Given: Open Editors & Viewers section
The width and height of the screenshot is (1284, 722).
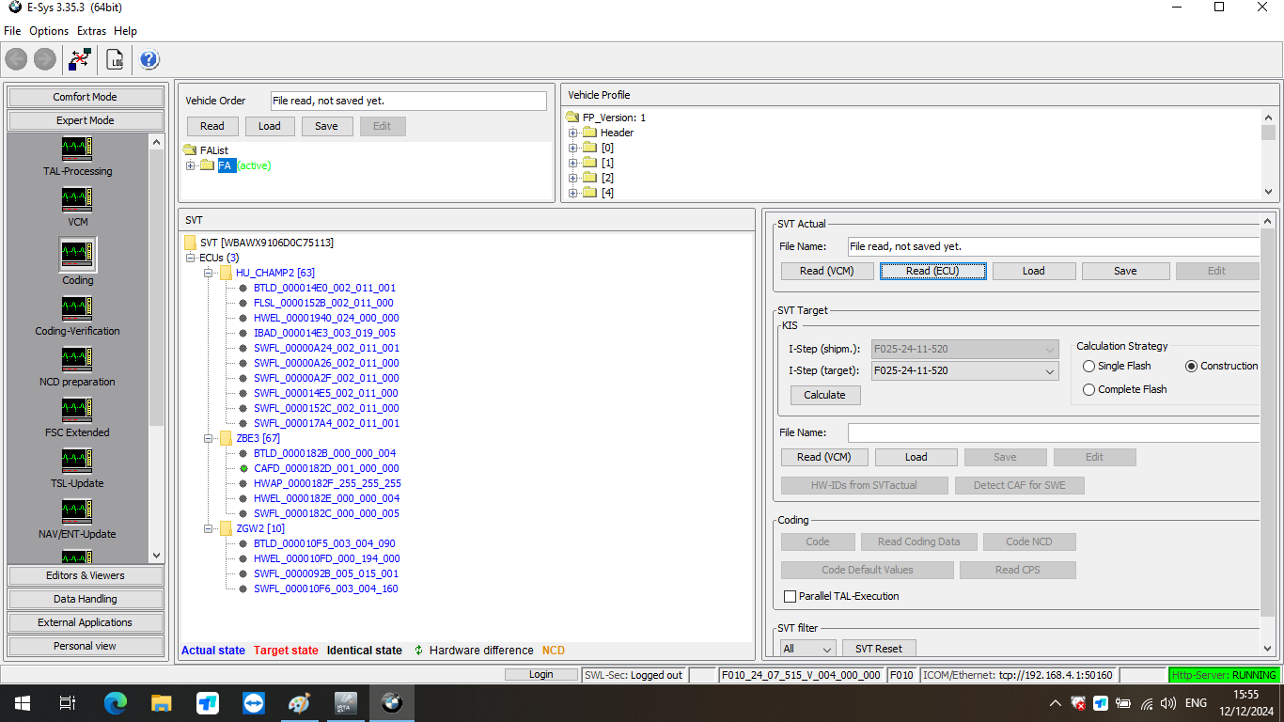Looking at the screenshot, I should coord(85,575).
